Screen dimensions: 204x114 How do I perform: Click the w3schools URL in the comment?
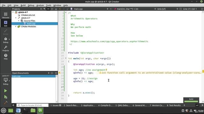(109, 41)
